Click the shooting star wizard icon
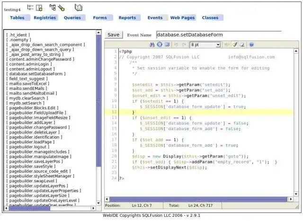303x221 pixels. [x=61, y=8]
